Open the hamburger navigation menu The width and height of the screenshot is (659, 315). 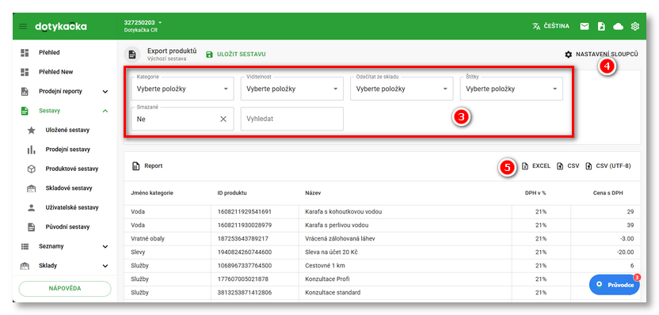coord(23,26)
